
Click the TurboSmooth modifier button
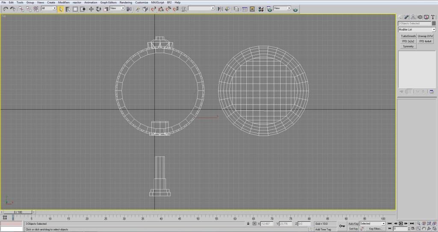(408, 36)
